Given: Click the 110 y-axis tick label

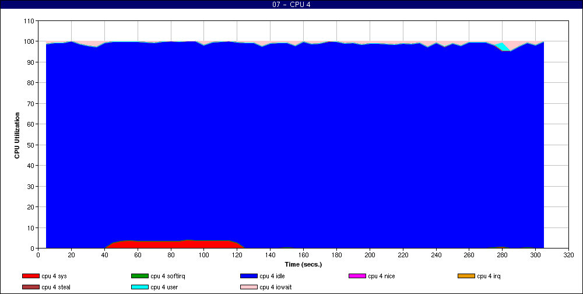Looking at the screenshot, I should (x=29, y=21).
